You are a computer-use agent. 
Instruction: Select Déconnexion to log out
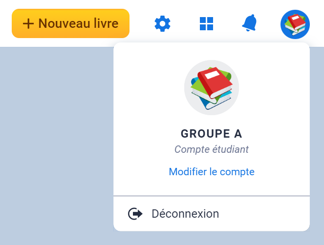tap(185, 214)
